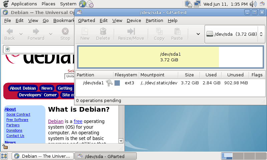Launch the web browser globe icon in the top panel
267x160 pixels.
pos(82,4)
